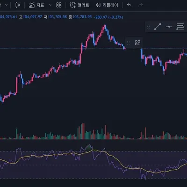187x187 pixels.
Task: Click the close price value 103,783.95
Action: 82,17
